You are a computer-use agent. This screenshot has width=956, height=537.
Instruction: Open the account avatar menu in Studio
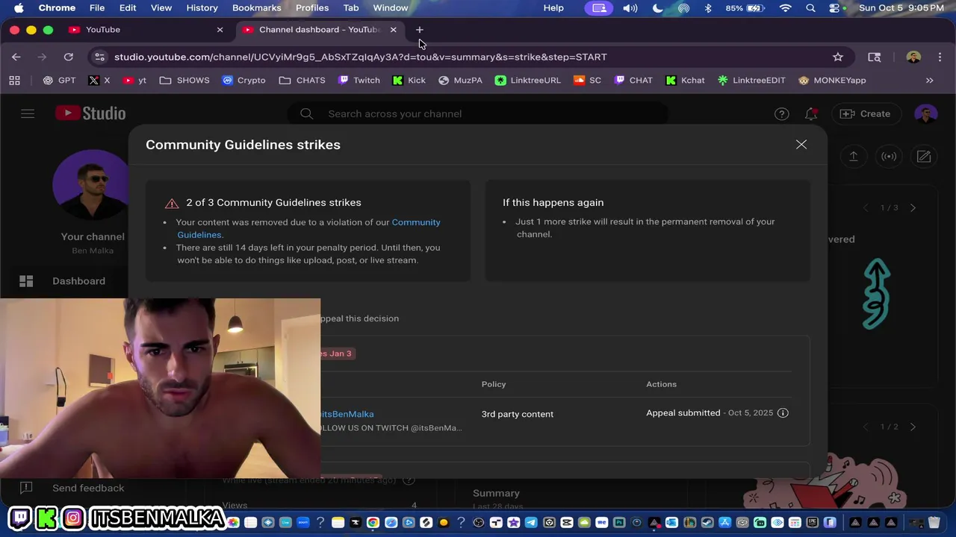(925, 114)
